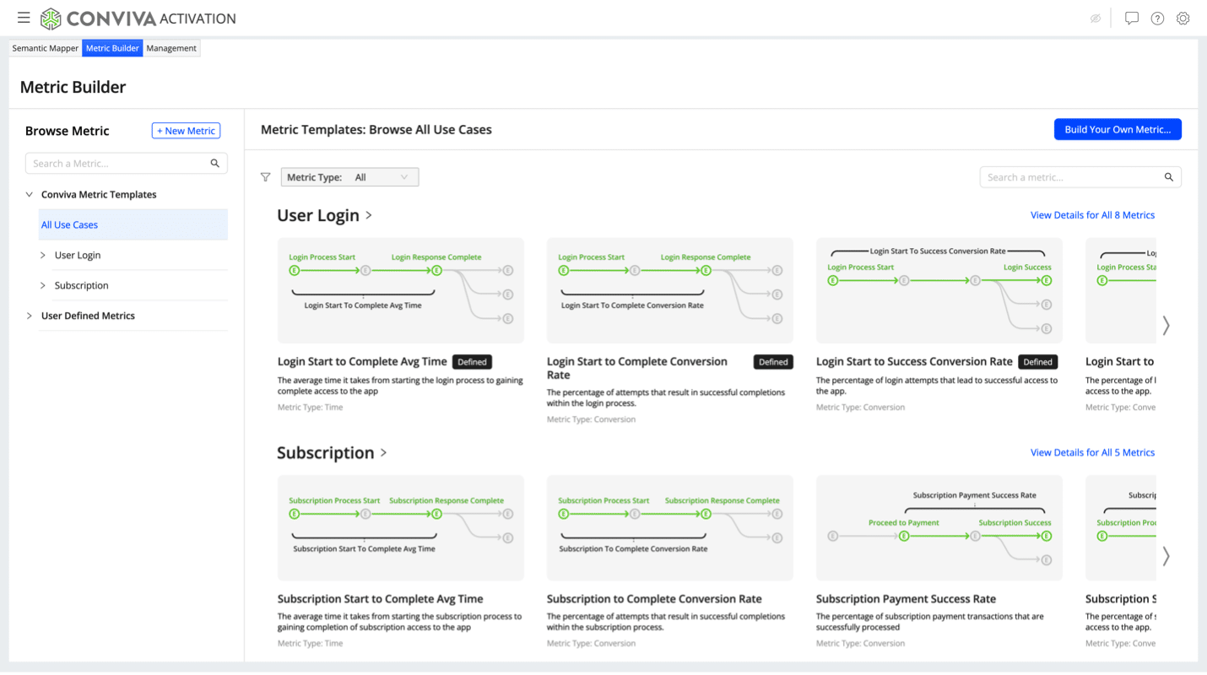Click the magnifier in the templates search box
The height and width of the screenshot is (675, 1207).
coord(1169,177)
